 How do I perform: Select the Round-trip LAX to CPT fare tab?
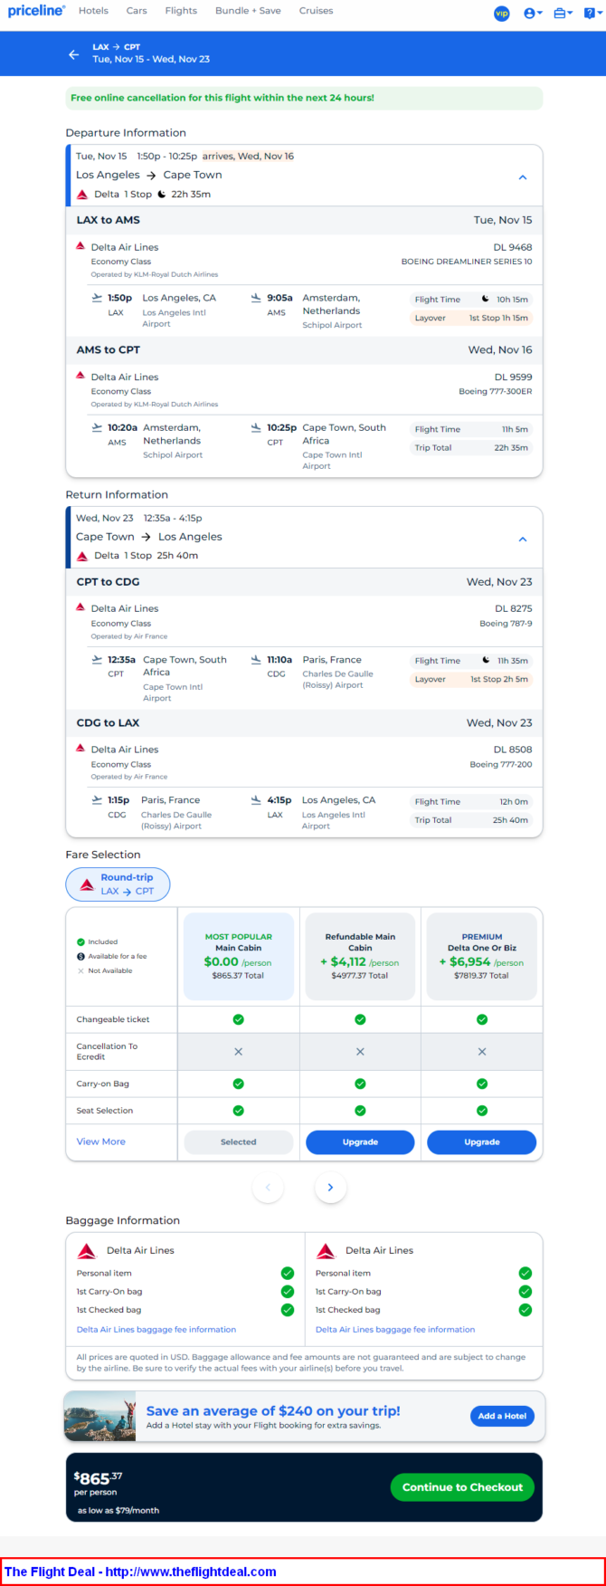[118, 884]
